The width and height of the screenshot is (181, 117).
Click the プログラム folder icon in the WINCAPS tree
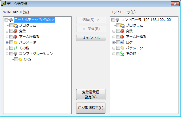click(15, 25)
